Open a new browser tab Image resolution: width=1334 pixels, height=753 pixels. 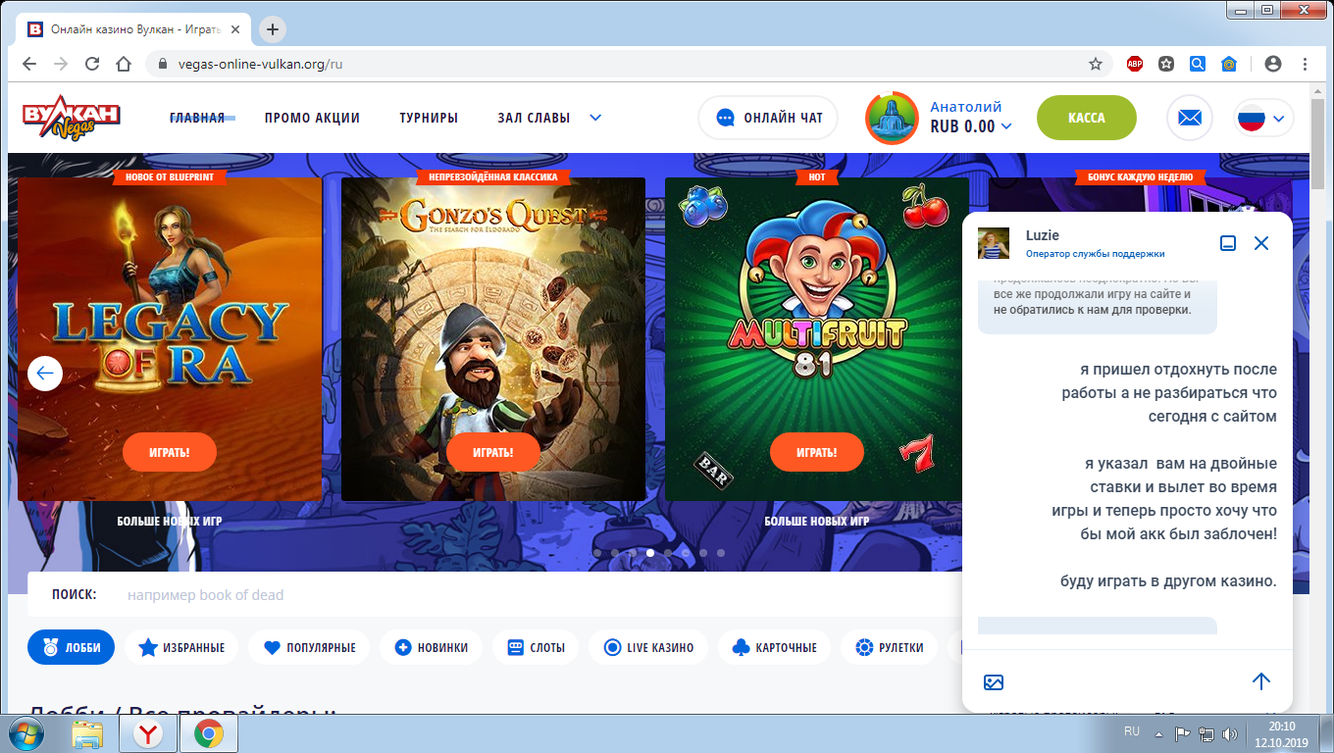point(273,29)
